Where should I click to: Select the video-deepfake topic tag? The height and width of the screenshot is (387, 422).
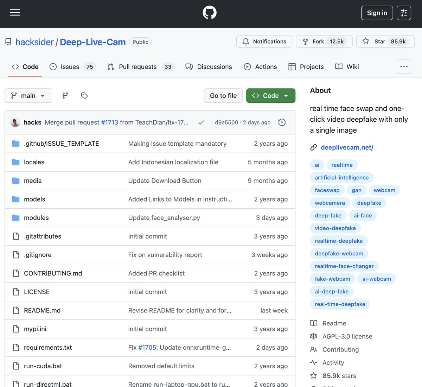click(x=335, y=228)
